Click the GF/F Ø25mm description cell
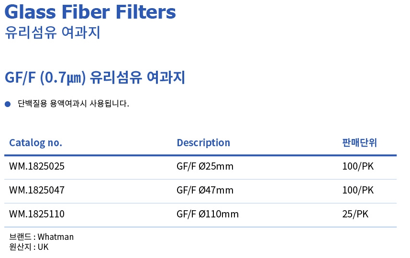 (x=205, y=166)
